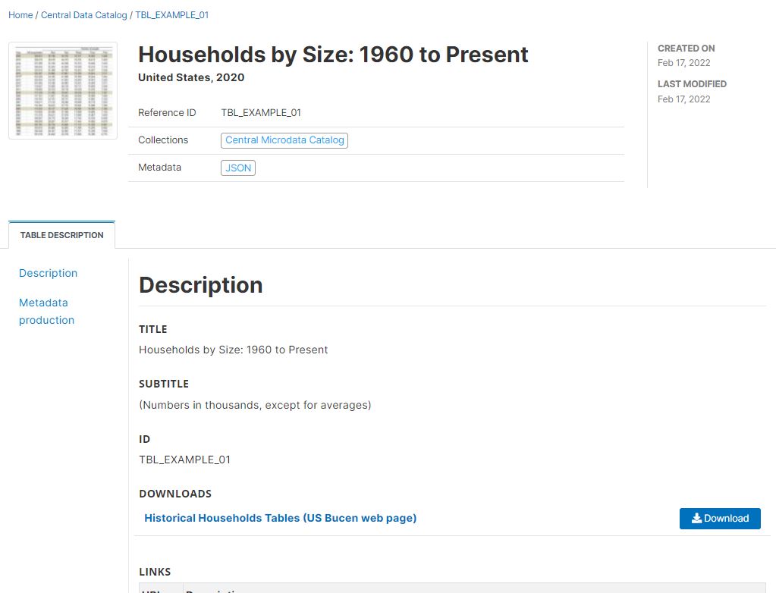Jump to Description in the sidebar

pyautogui.click(x=49, y=273)
